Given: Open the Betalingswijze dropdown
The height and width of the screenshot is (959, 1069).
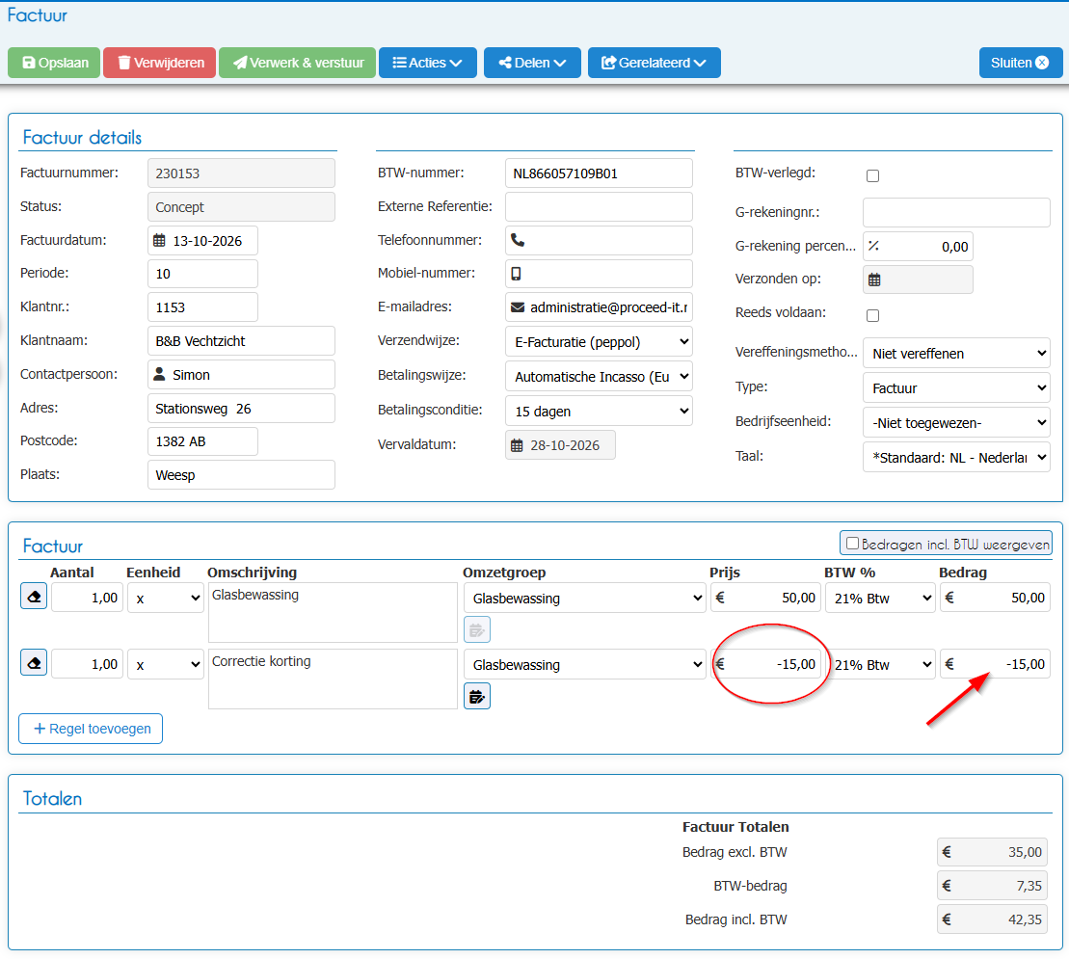Looking at the screenshot, I should (600, 376).
